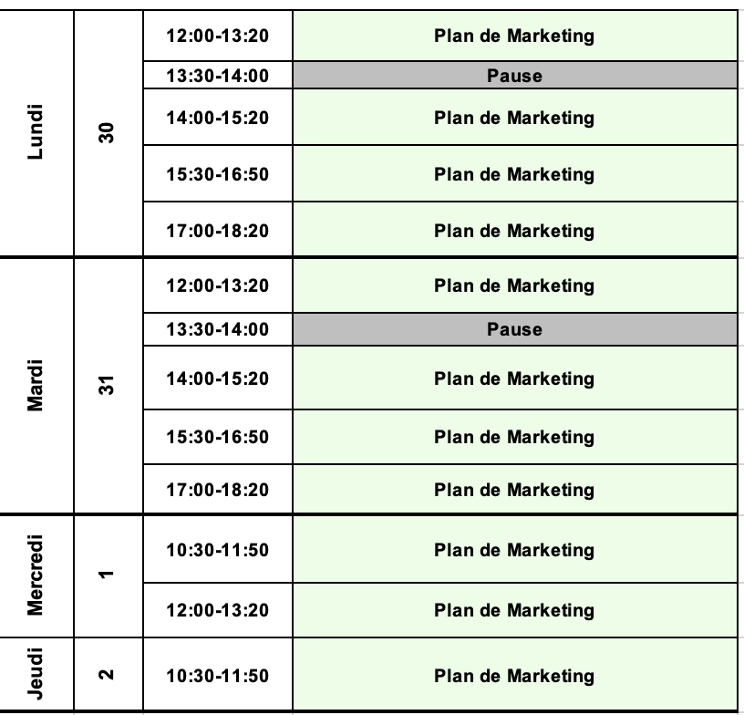
Task: Select the Jeudi day cell
Action: [36, 674]
